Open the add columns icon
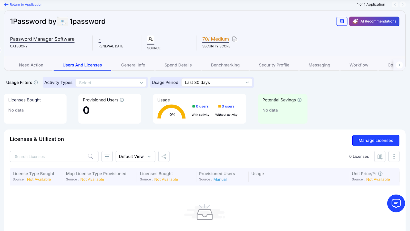 pos(380,156)
